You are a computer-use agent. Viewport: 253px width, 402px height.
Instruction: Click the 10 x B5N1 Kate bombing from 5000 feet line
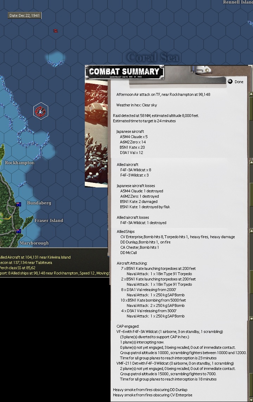tap(153, 300)
